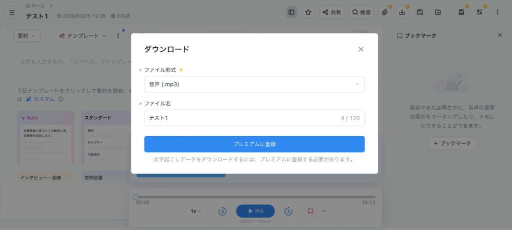Screen dimensions: 512x230
Task: Click the red add bookmark icon in the player
Action: click(x=310, y=211)
